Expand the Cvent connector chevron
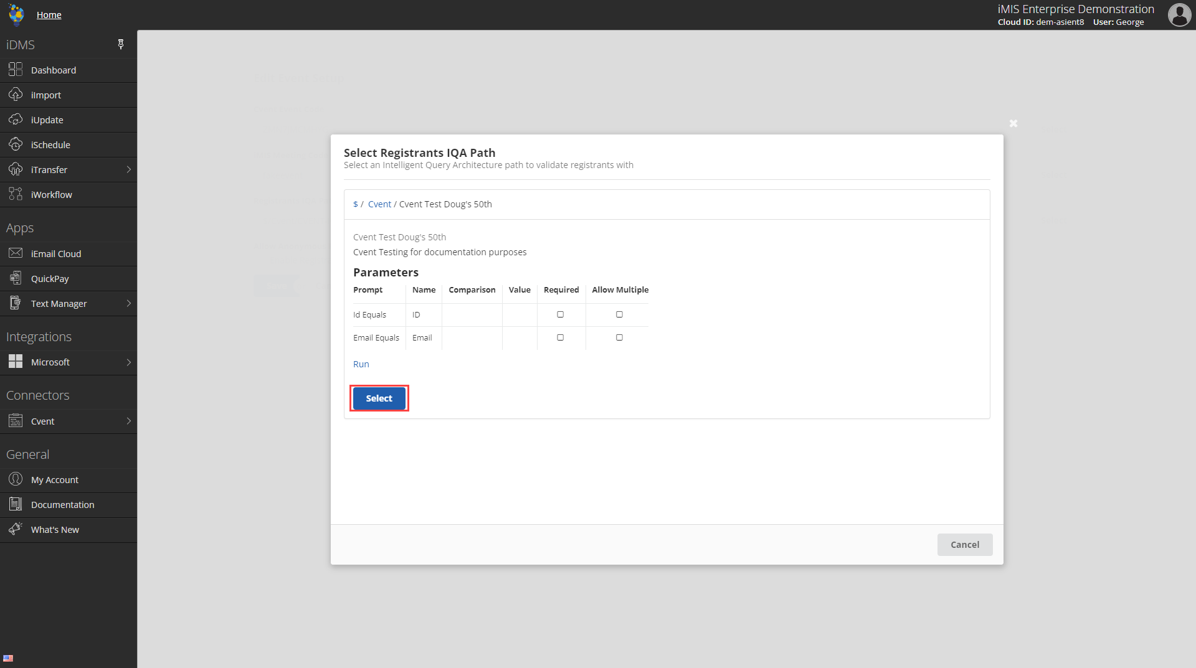1196x668 pixels. (129, 421)
